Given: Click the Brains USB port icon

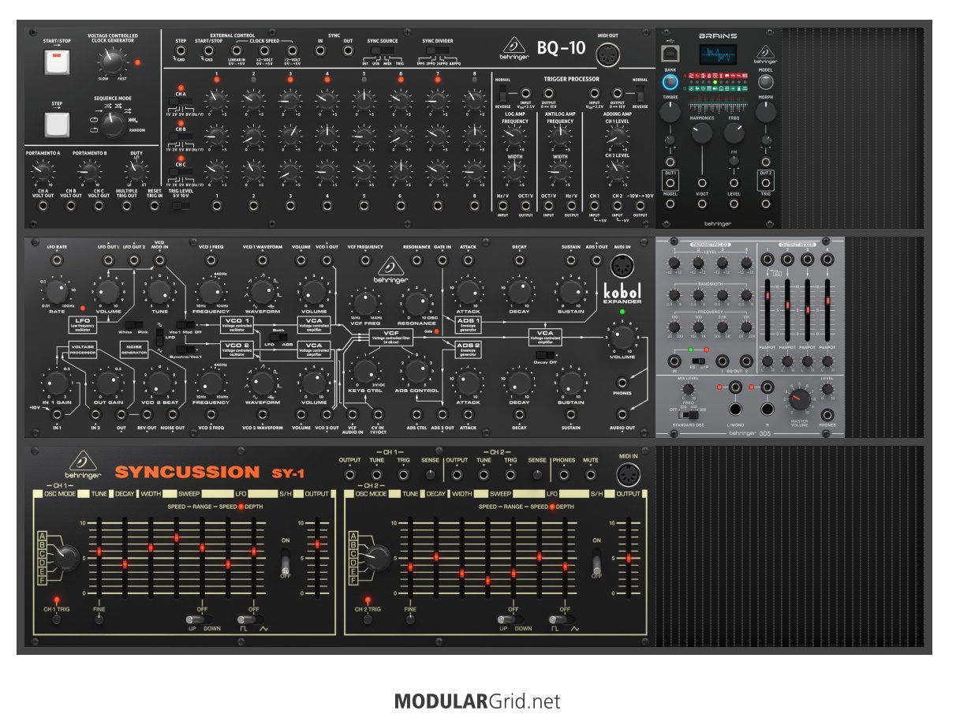Looking at the screenshot, I should [670, 55].
